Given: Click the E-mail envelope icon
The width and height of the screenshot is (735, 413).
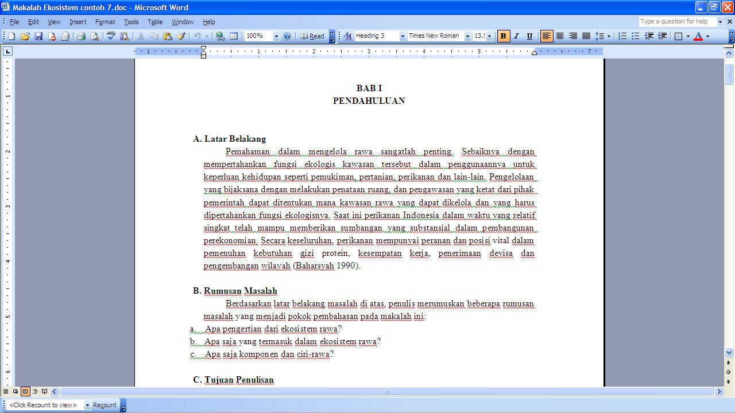Looking at the screenshot, I should click(65, 36).
